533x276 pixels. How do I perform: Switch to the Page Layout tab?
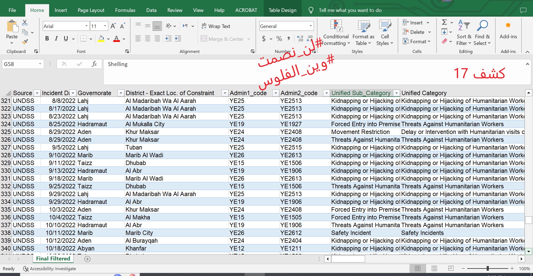pos(91,10)
